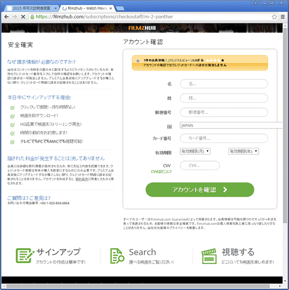The image size is (289, 290).
Task: Click checkmark icon beside HD品質で映画をストリーミング再生
Action: click(12, 125)
